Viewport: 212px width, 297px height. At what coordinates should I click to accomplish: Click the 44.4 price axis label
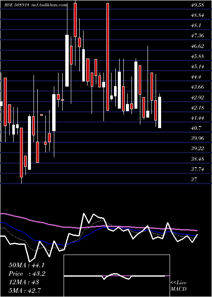(x=196, y=77)
